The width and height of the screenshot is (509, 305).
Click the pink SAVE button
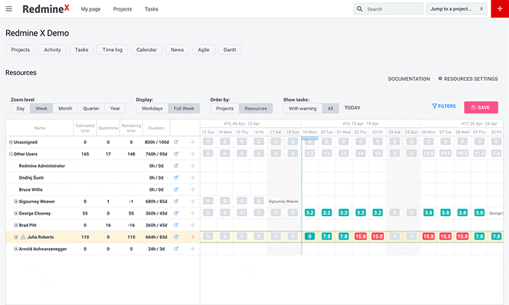pyautogui.click(x=481, y=107)
